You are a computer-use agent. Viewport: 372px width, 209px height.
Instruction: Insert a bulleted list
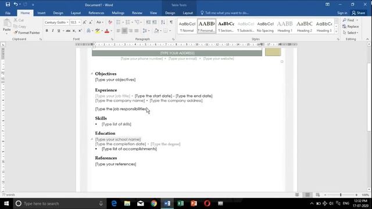tap(119, 22)
